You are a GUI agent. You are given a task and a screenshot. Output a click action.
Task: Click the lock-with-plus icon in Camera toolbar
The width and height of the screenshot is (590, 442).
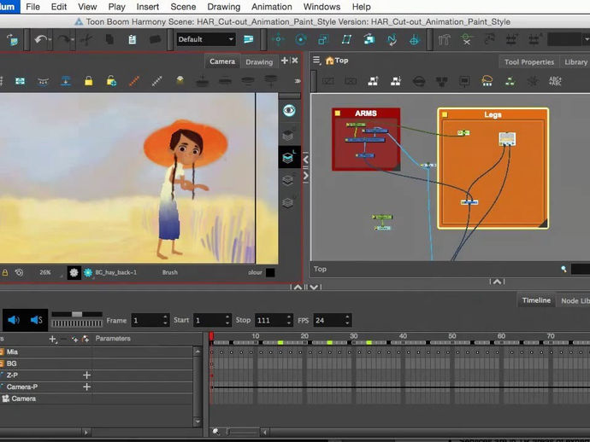(111, 81)
